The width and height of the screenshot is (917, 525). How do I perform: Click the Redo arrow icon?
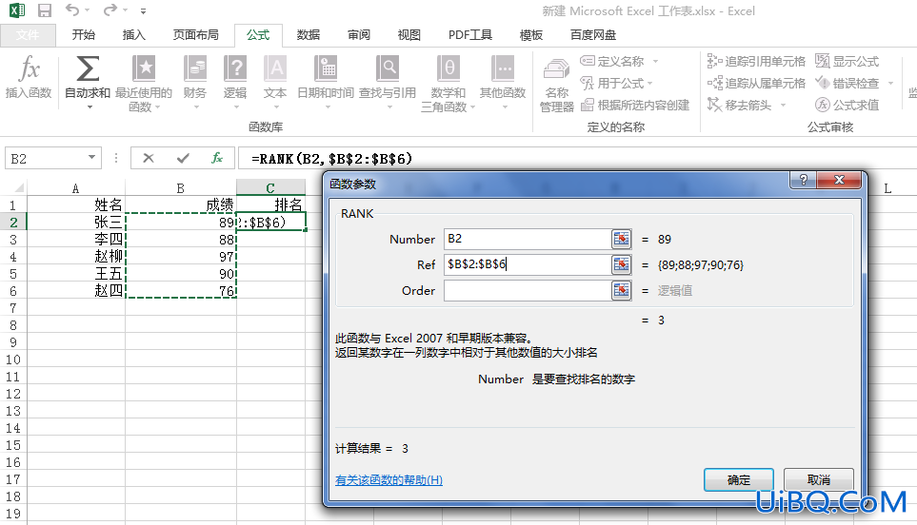tap(110, 10)
